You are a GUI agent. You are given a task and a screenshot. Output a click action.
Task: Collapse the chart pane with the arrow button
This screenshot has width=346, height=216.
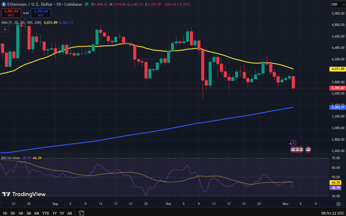click(x=5, y=29)
